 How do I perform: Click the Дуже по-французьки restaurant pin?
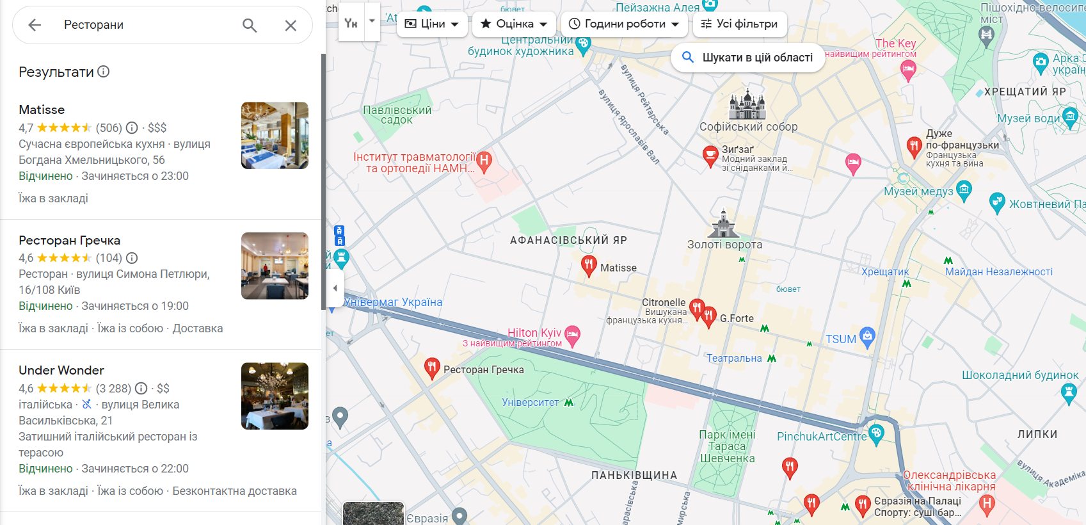(914, 147)
